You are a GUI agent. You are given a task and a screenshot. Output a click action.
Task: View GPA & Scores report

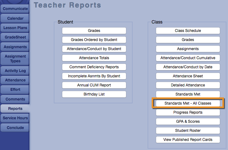click(188, 122)
